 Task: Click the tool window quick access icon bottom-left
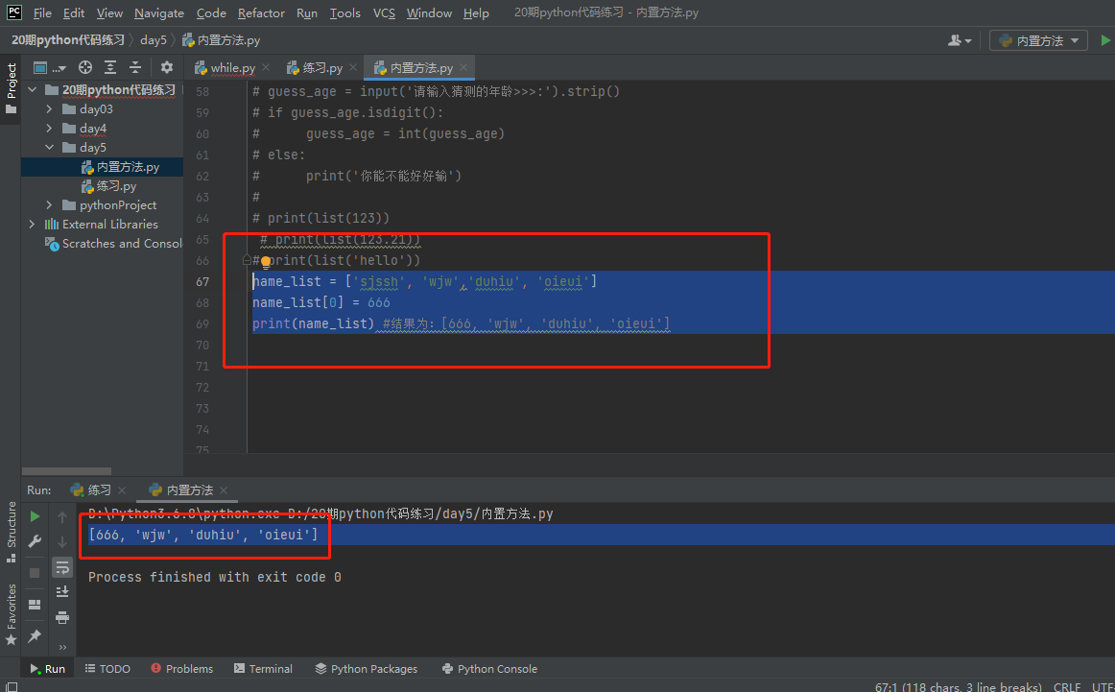click(x=12, y=687)
